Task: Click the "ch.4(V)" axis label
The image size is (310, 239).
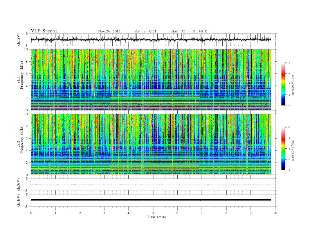Action: pyautogui.click(x=19, y=200)
